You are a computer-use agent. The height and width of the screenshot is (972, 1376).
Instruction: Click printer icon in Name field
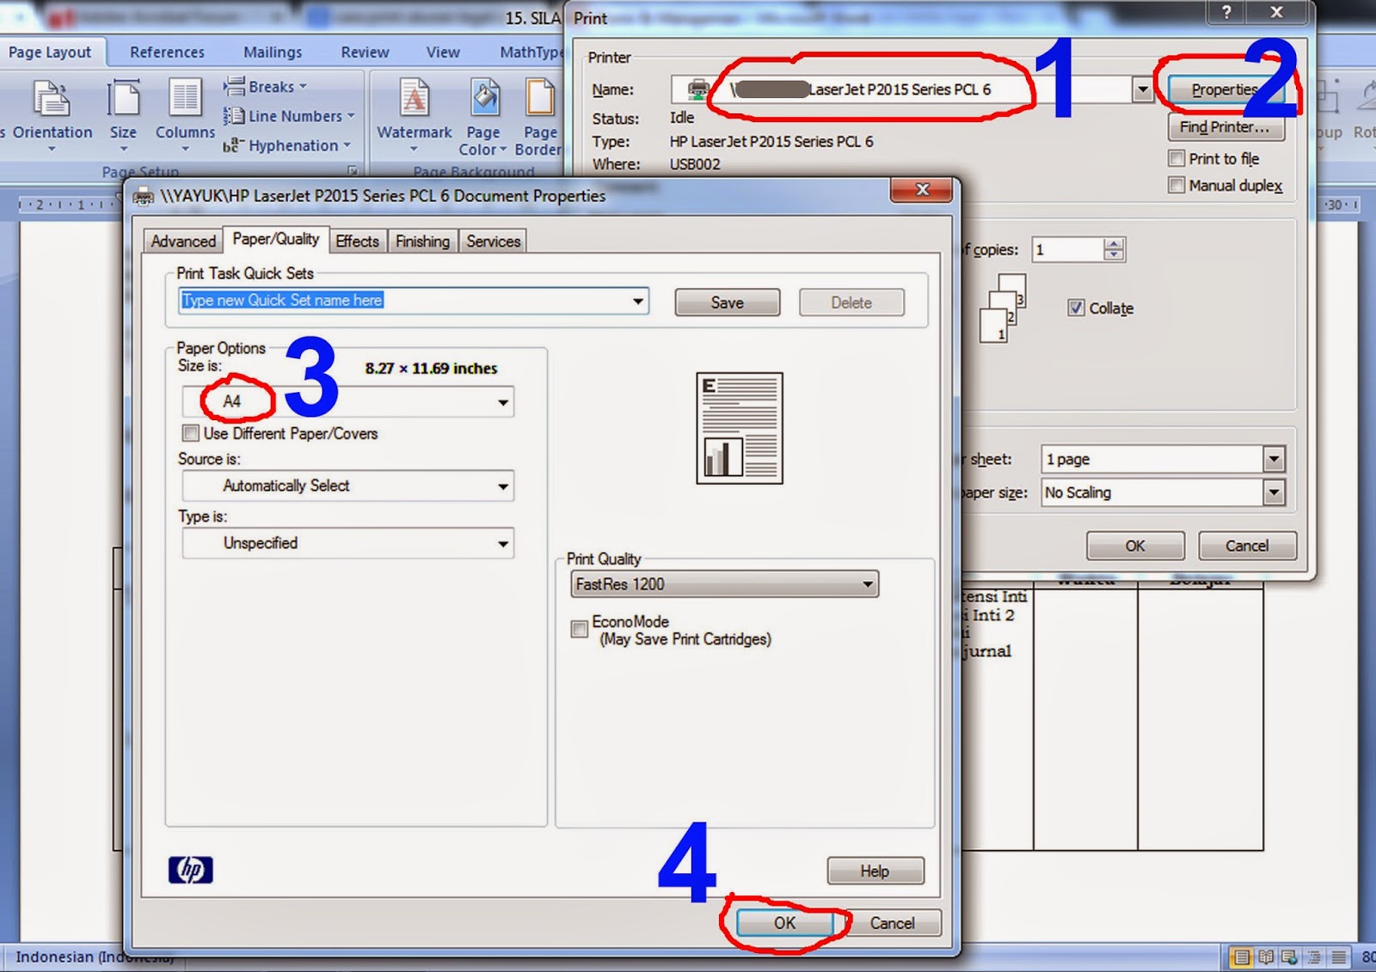(697, 89)
